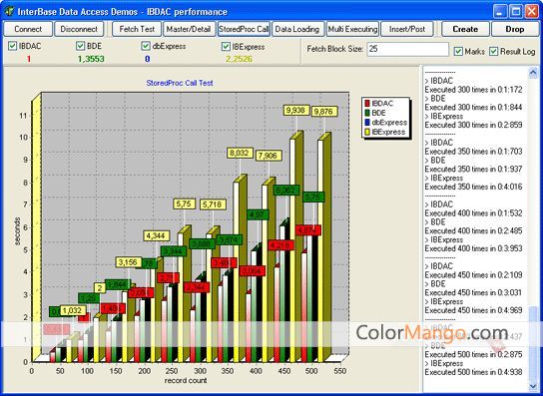
Task: Turn off the Marks checkbox
Action: coord(458,52)
